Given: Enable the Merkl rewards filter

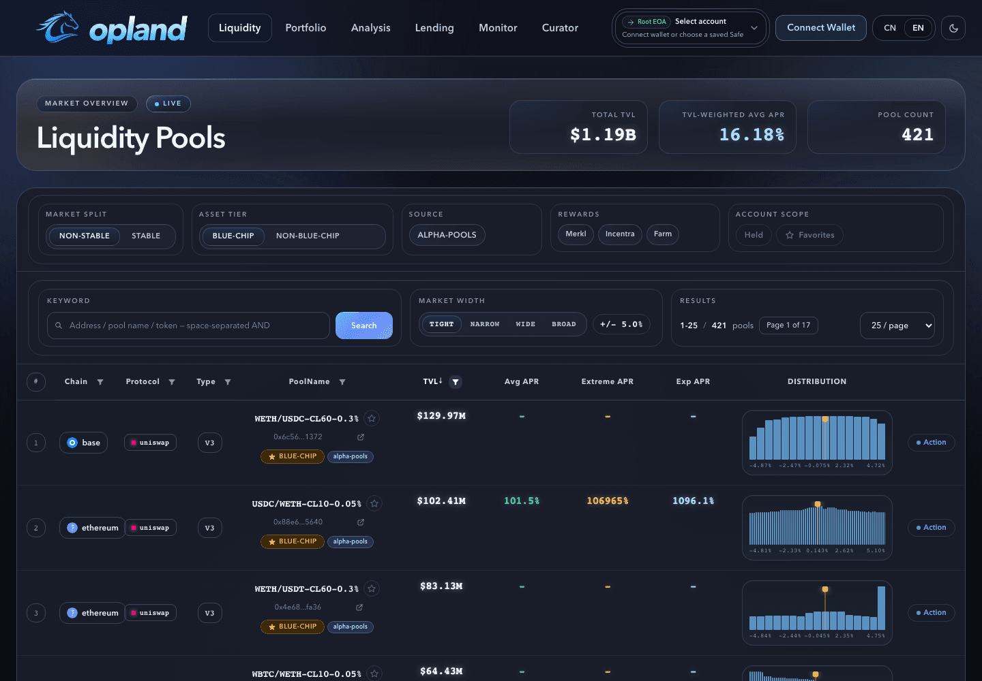Looking at the screenshot, I should click(x=576, y=234).
